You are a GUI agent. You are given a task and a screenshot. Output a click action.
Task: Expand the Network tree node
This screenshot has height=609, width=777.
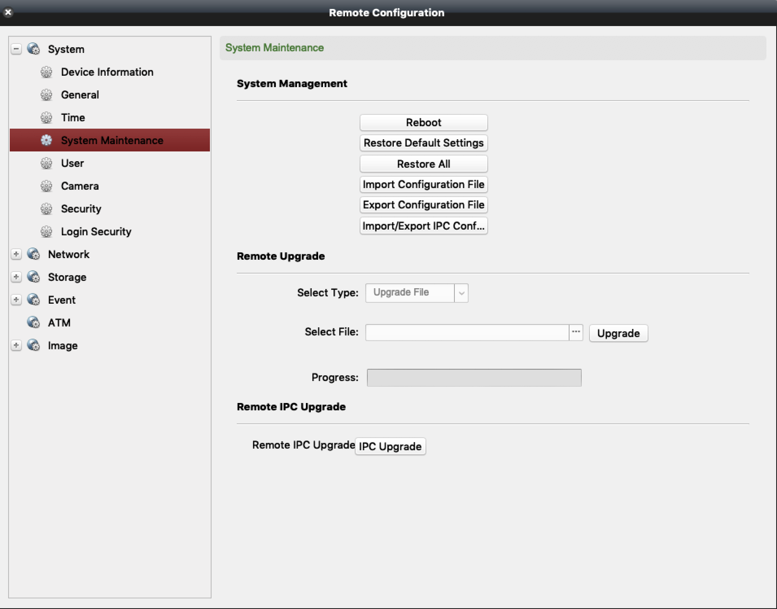click(16, 254)
